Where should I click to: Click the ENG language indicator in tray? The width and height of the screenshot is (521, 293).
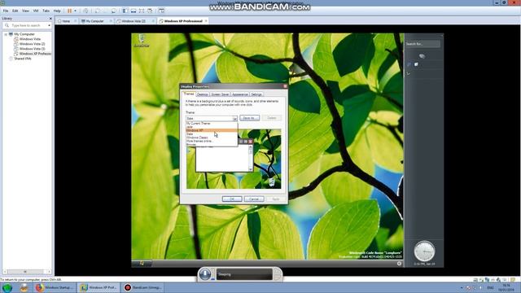click(x=490, y=287)
